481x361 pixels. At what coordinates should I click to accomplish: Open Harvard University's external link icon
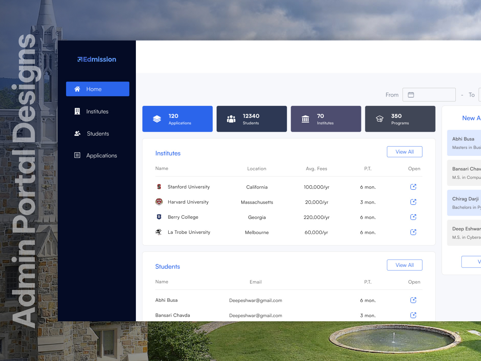pyautogui.click(x=413, y=202)
